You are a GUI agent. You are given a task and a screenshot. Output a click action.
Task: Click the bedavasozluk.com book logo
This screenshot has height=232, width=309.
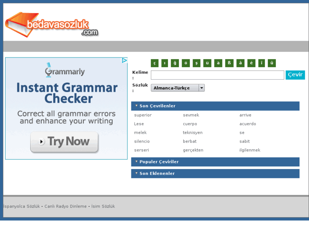(51, 25)
